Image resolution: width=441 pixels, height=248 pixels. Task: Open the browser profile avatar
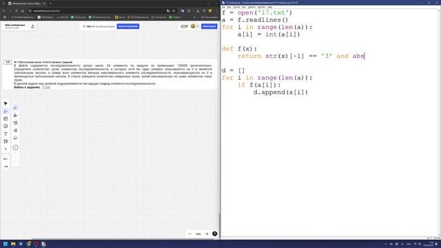pos(210,11)
